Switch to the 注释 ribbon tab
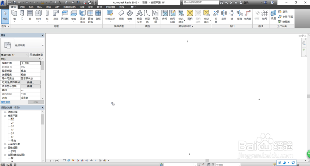Image resolution: width=310 pixels, height=166 pixels. (48, 7)
